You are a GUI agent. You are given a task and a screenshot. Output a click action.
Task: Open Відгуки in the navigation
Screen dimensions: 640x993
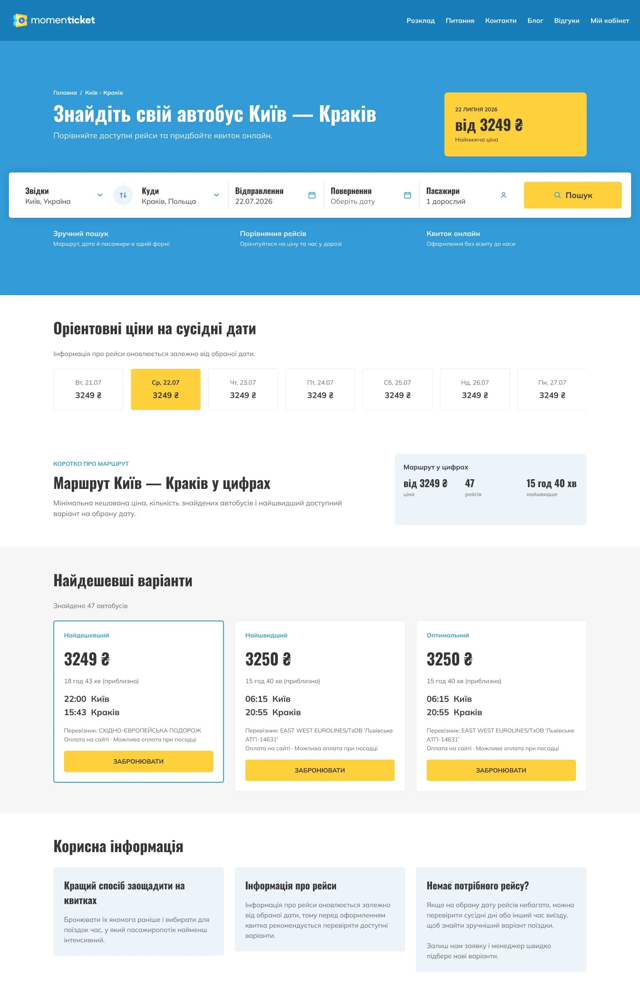click(567, 20)
